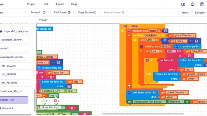This screenshot has width=207, height=116.
Task: Click the vertical scrollbar of the component tree
Action: (35, 101)
